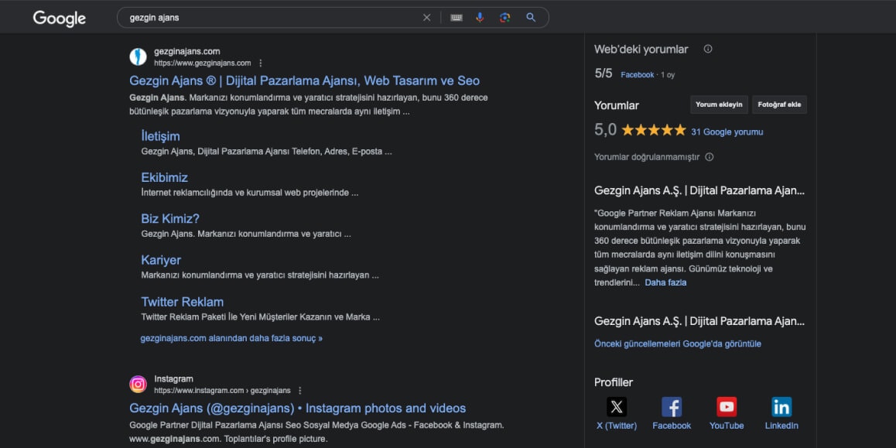The height and width of the screenshot is (448, 896).
Task: Click the X (Twitter) profile label
Action: (617, 426)
